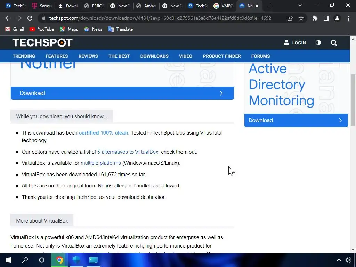Image resolution: width=356 pixels, height=267 pixels.
Task: Show hidden system tray icons
Action: [x=339, y=260]
